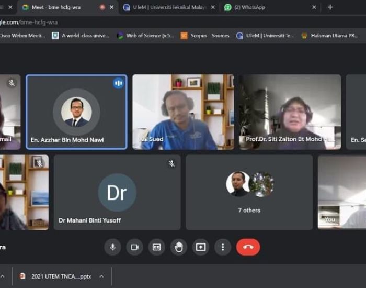Toggle closed captions on
The width and height of the screenshot is (366, 288).
pyautogui.click(x=156, y=247)
